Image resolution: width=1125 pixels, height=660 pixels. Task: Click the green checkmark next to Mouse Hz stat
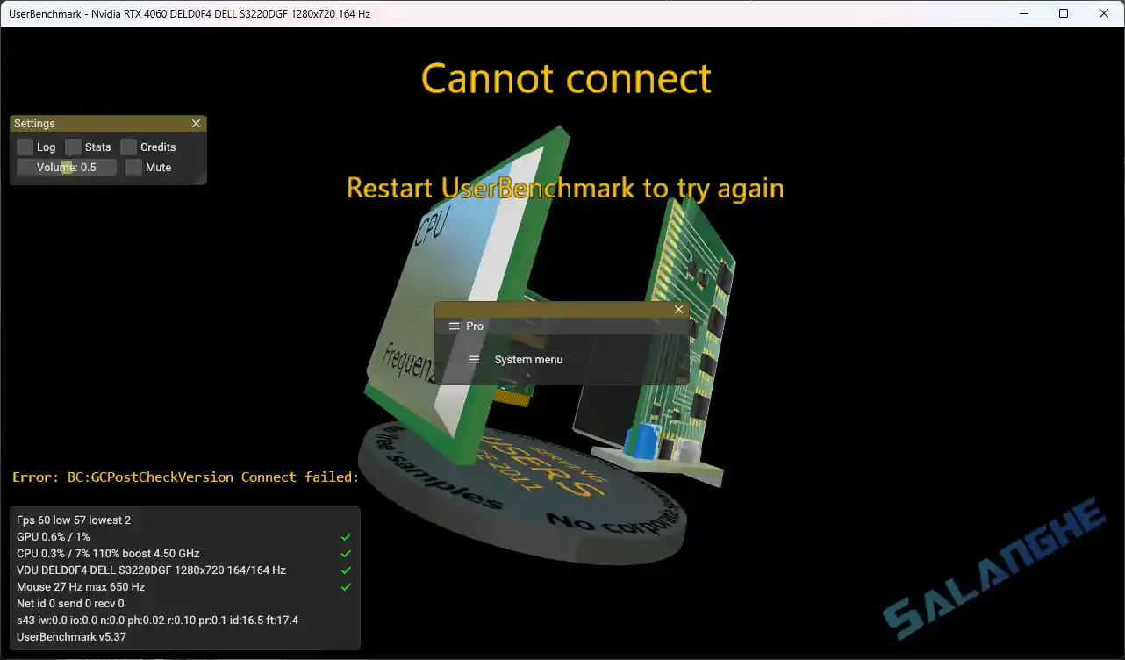[346, 586]
